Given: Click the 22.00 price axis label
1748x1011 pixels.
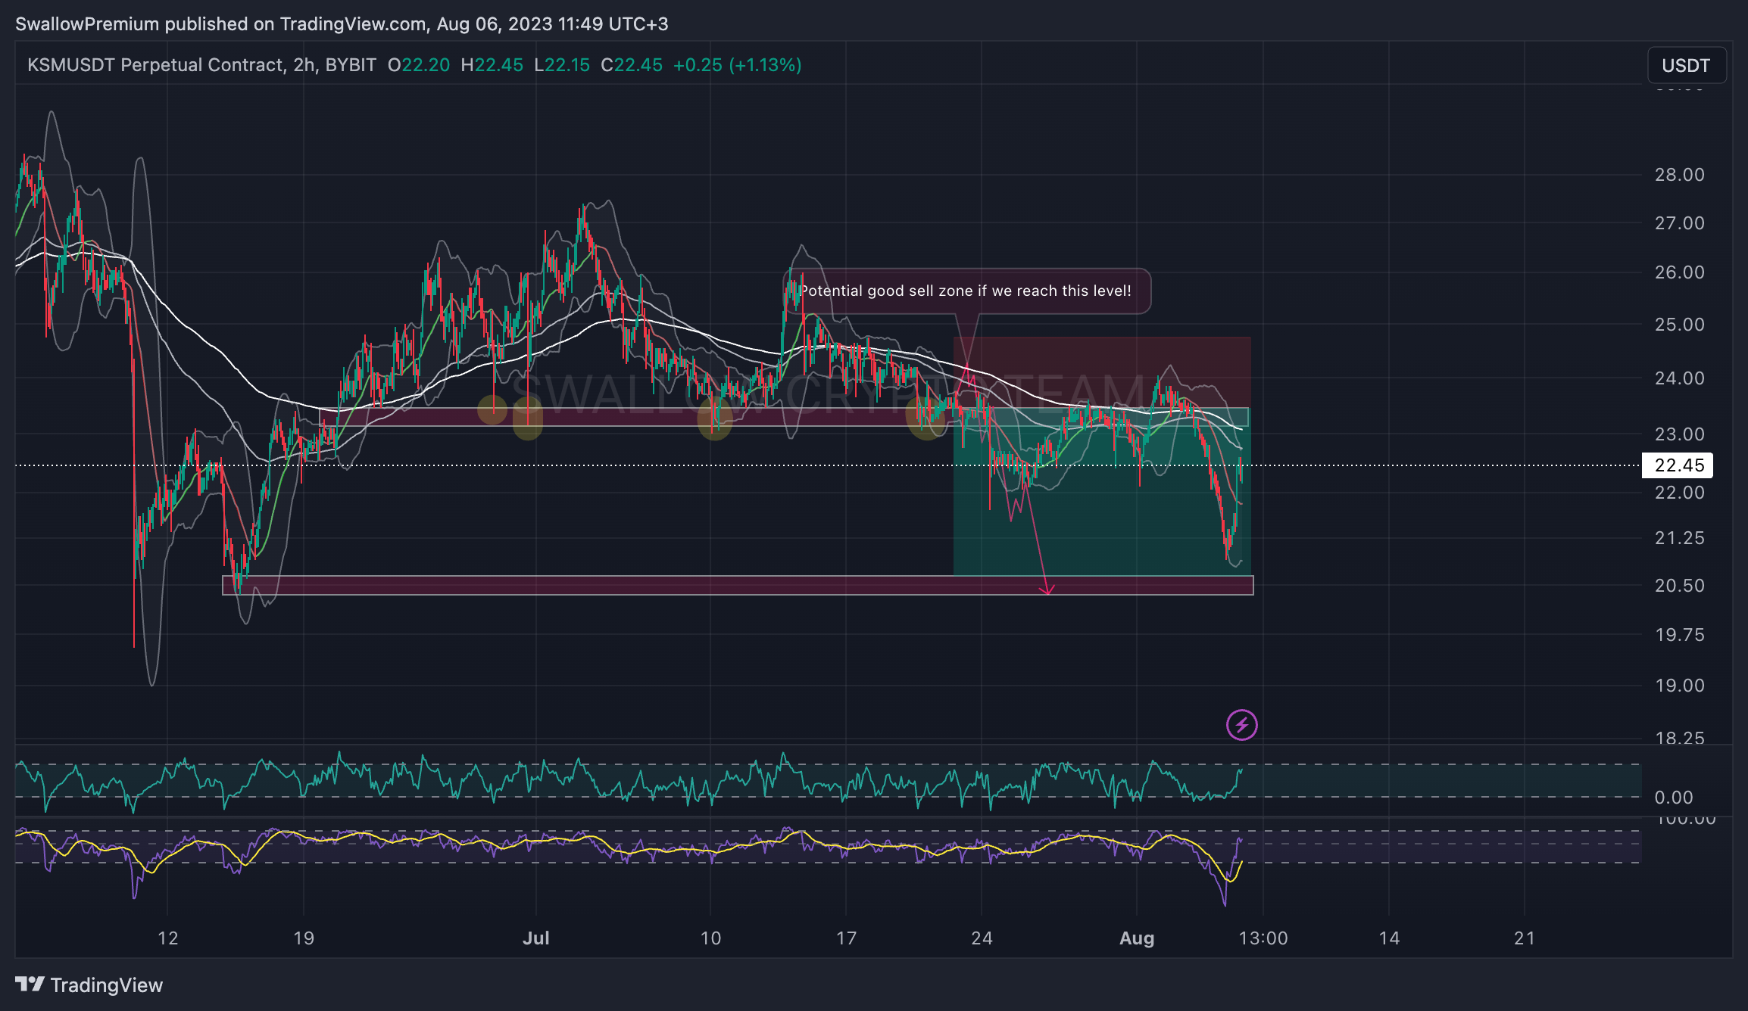Looking at the screenshot, I should [1679, 492].
